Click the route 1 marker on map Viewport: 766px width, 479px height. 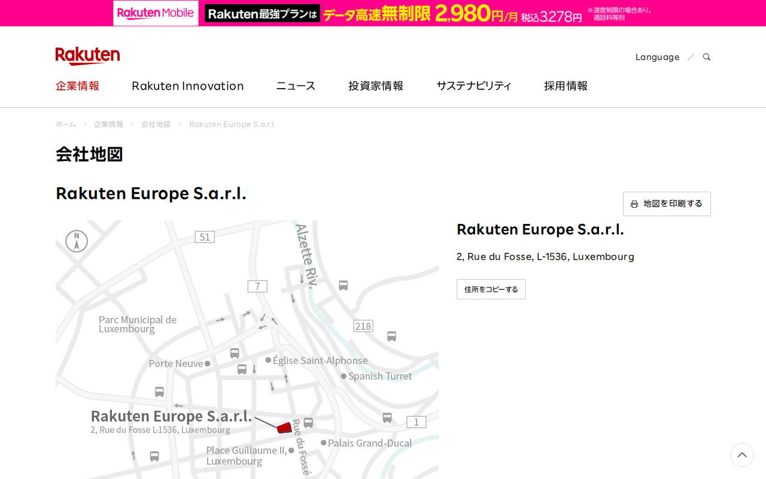point(417,422)
